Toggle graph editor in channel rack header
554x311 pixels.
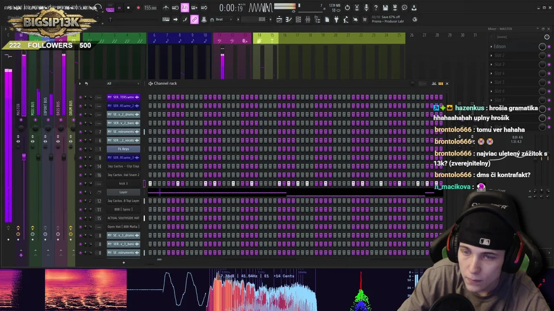434,83
